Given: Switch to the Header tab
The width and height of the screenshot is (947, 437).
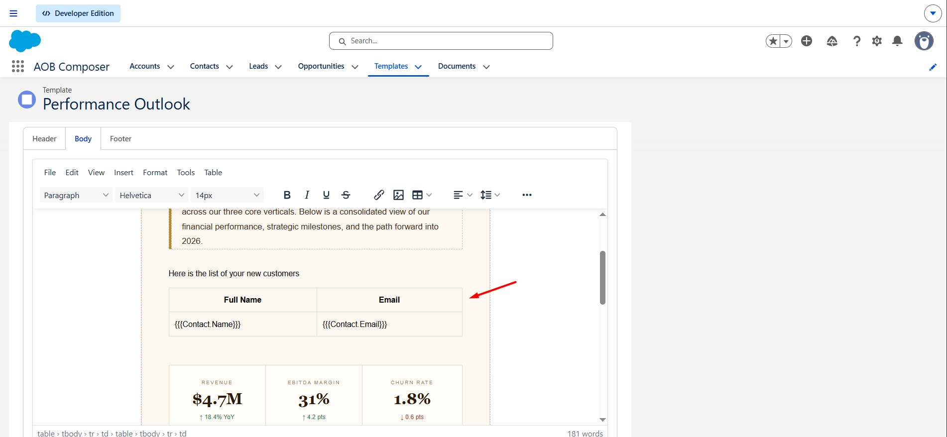Looking at the screenshot, I should coord(44,139).
